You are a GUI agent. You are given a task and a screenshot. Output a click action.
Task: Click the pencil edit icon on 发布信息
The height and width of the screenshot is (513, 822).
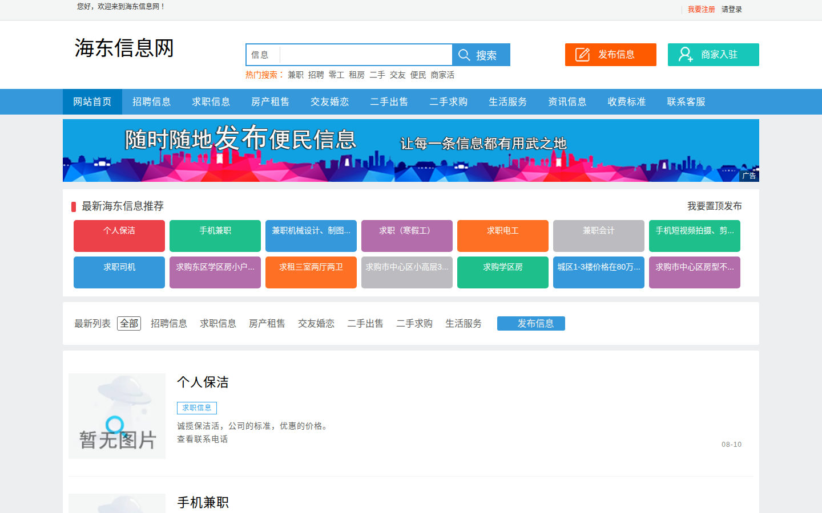point(582,55)
